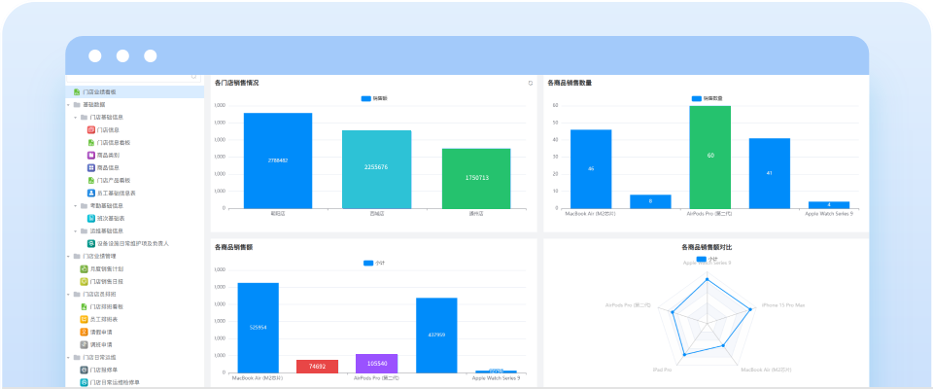Open the 门店产品看板 report icon
The height and width of the screenshot is (389, 933).
(x=91, y=180)
